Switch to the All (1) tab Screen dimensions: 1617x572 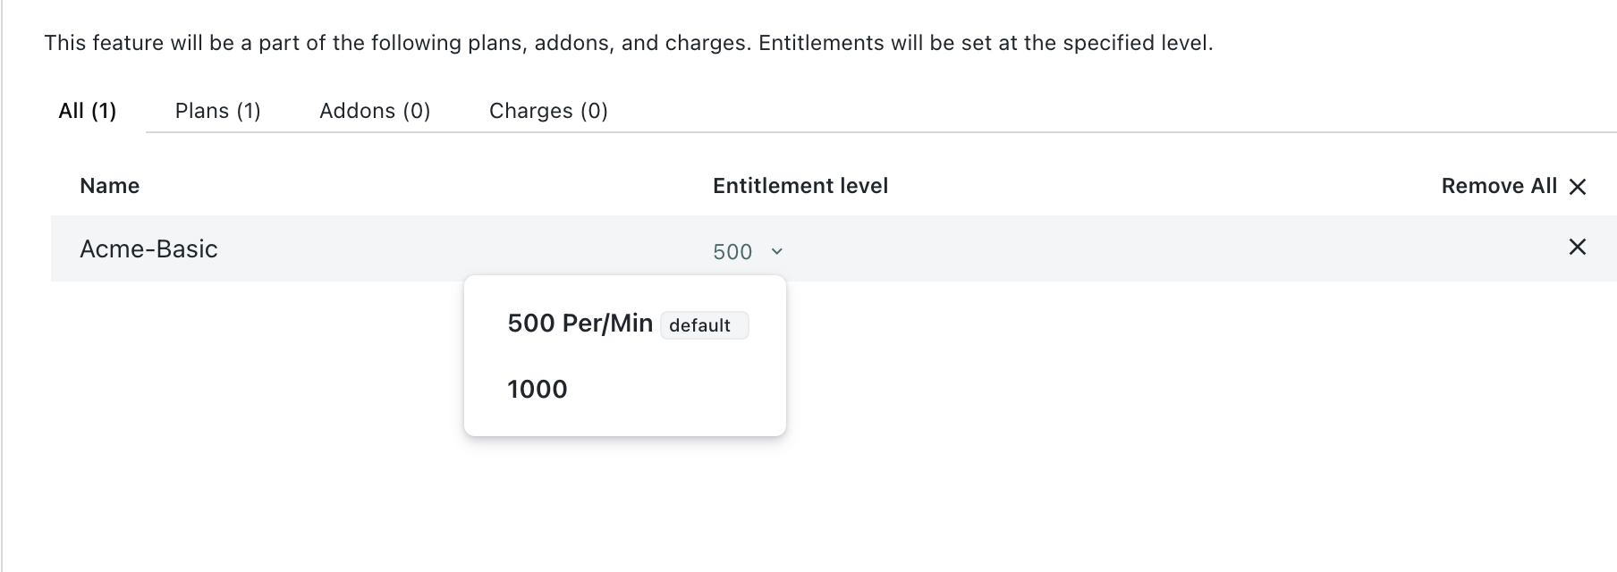tap(88, 111)
